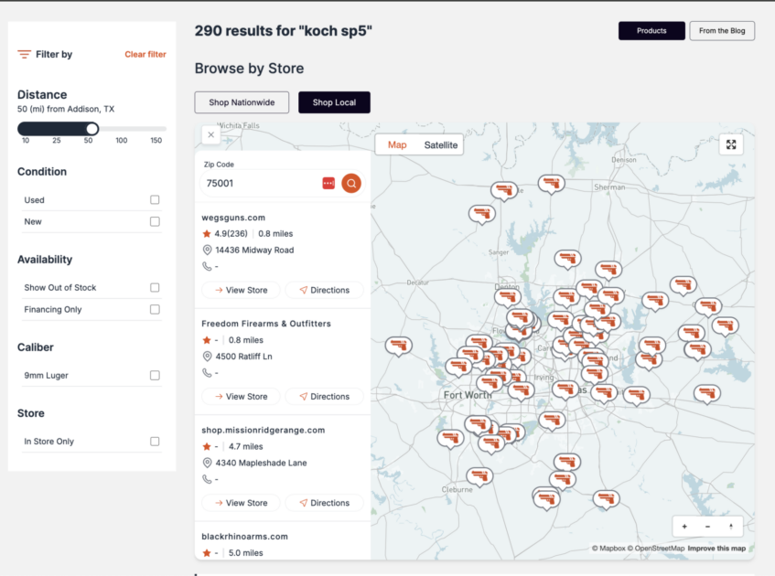Click the location pin icon for 4500 Ratliff Ln

(207, 357)
